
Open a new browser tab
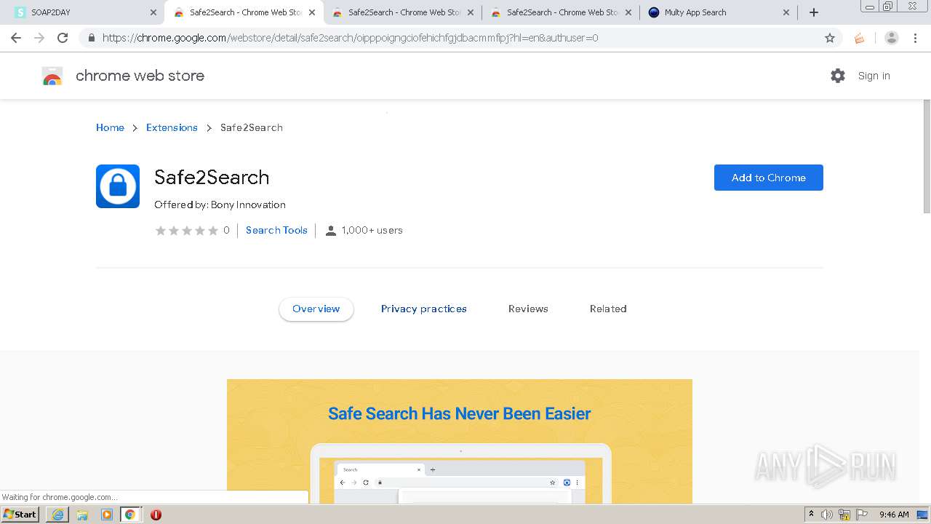814,12
